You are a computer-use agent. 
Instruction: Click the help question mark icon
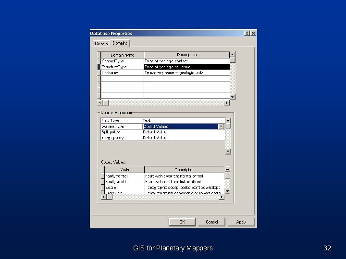(x=247, y=33)
